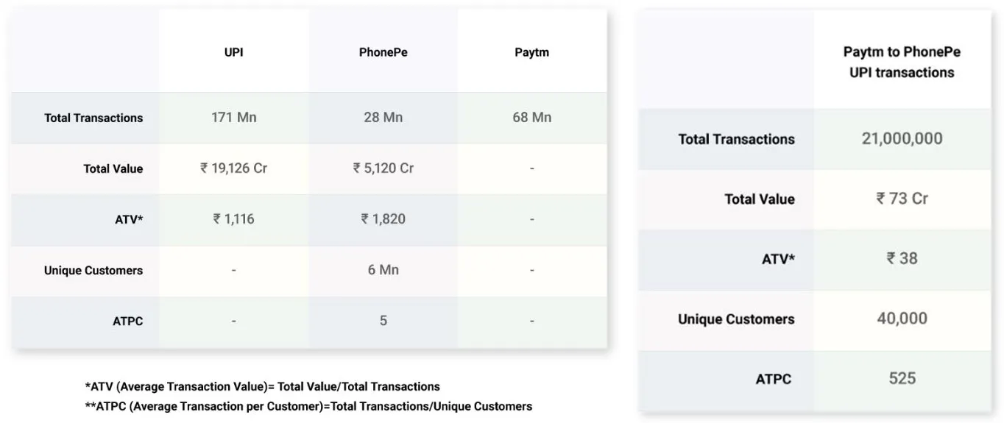Click the ₹ 1,820 PhonePe ATV cell
This screenshot has width=1004, height=423.
(383, 218)
